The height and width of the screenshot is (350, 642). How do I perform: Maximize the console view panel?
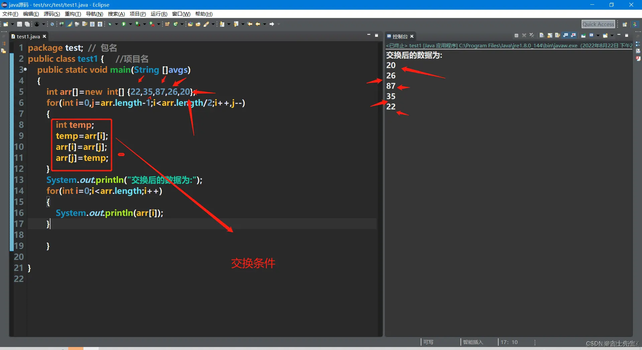tap(627, 35)
